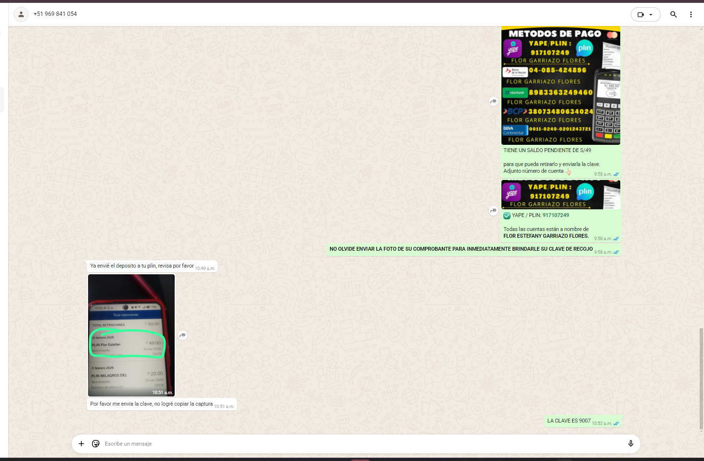Forward the received phone screenshot photo
Screen dimensions: 704x461
click(x=183, y=335)
